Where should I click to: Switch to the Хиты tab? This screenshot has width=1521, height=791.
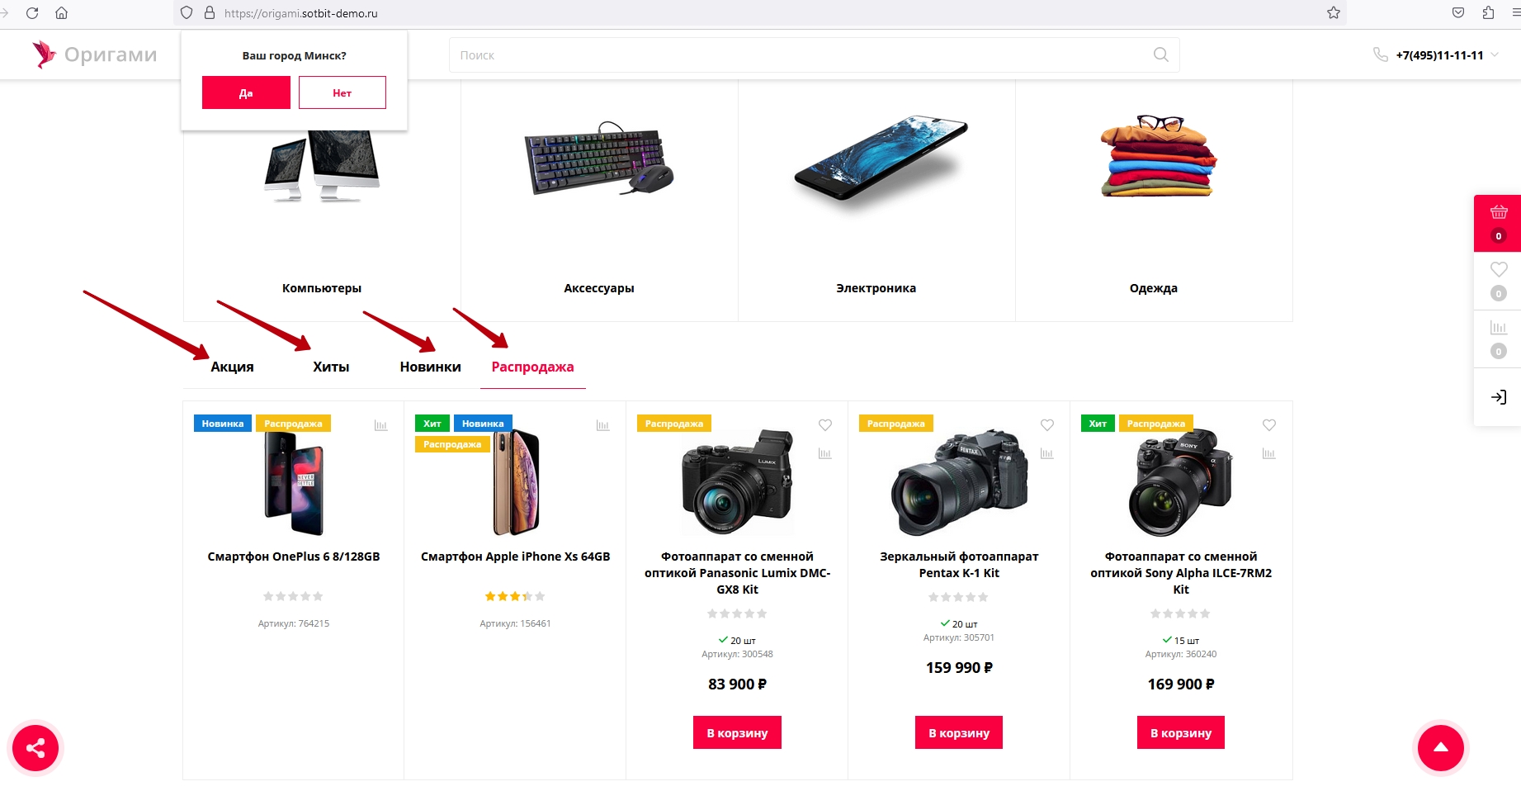click(331, 367)
